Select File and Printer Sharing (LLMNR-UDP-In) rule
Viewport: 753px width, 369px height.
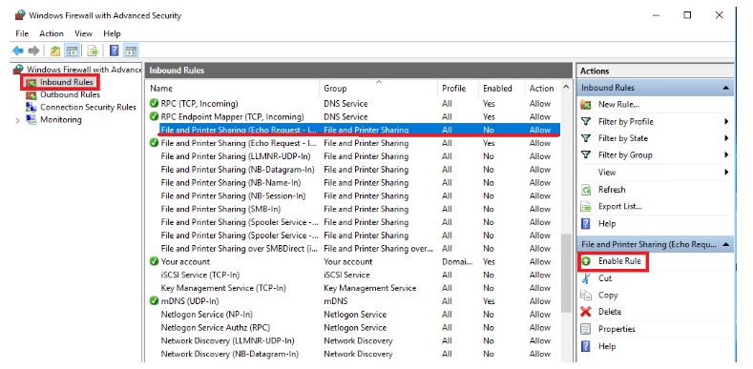[x=353, y=156]
